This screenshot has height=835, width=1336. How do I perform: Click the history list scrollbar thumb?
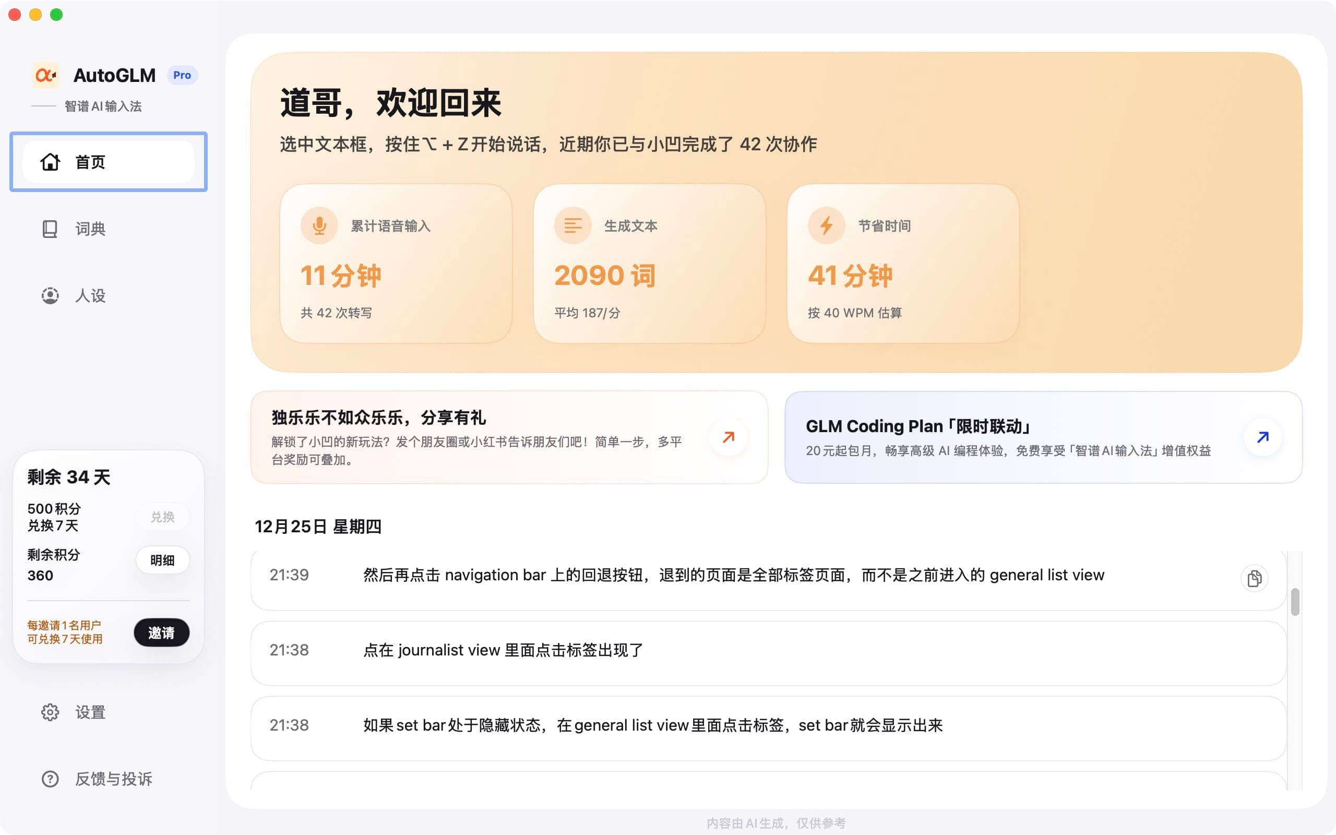click(x=1295, y=602)
